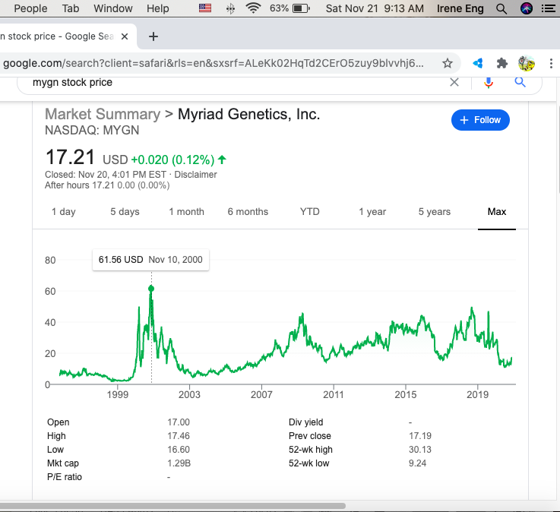
Task: Open a new browser tab
Action: pos(153,36)
